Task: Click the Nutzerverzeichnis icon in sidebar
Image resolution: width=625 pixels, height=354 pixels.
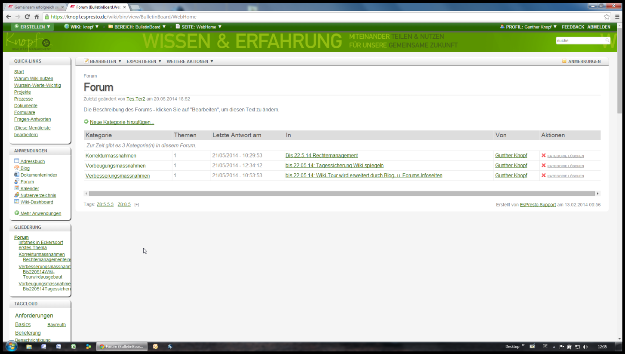Action: click(x=17, y=195)
